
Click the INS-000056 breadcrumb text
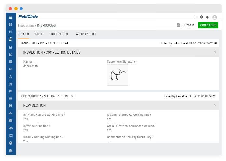(47, 25)
